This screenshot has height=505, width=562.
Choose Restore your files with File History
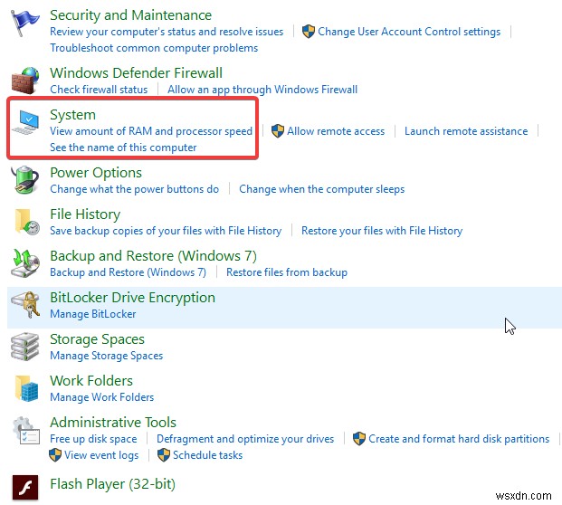[x=382, y=231]
